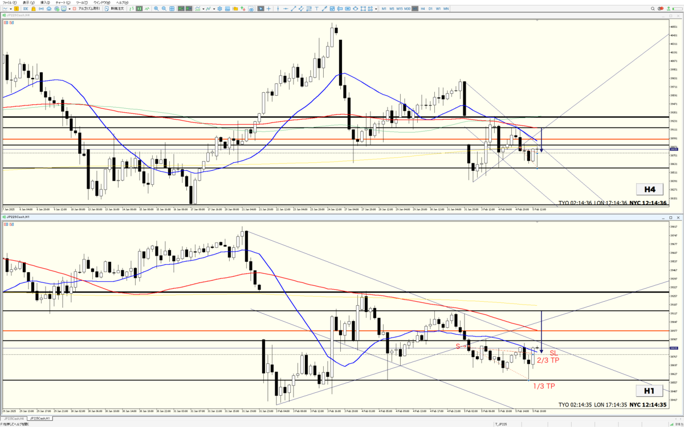The width and height of the screenshot is (684, 427).
Task: Select the active H1 timeframe button
Action: pos(415,9)
